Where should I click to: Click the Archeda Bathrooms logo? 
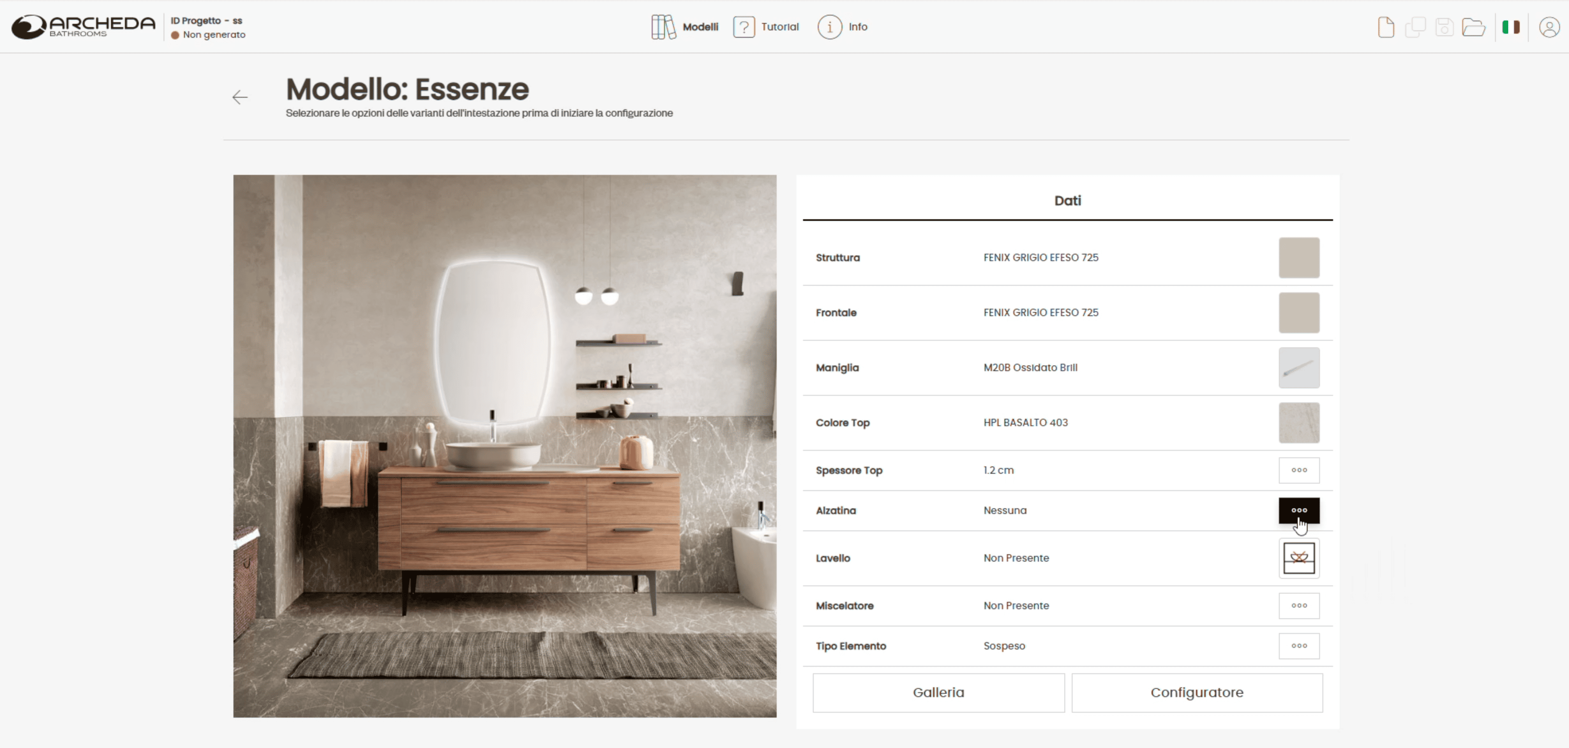(x=83, y=27)
